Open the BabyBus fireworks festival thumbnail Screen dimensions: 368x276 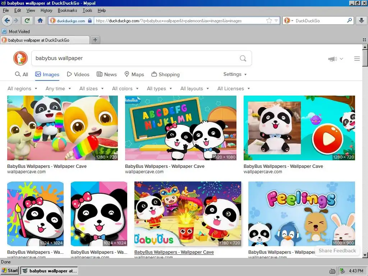[188, 214]
